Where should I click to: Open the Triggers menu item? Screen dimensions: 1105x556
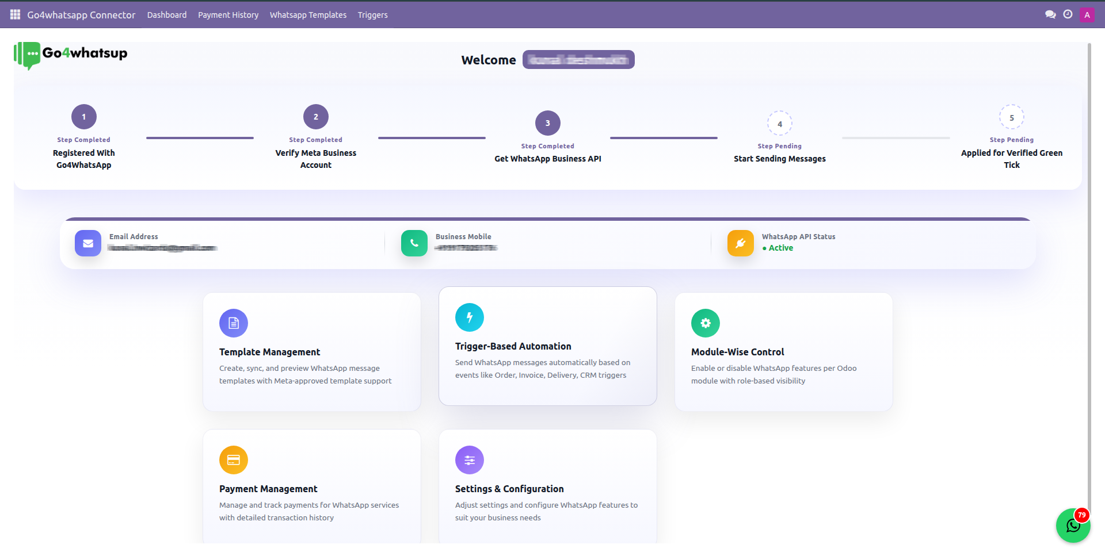[372, 15]
